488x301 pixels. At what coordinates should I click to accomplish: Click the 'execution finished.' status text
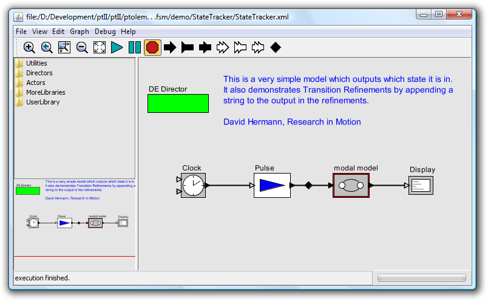pos(42,278)
